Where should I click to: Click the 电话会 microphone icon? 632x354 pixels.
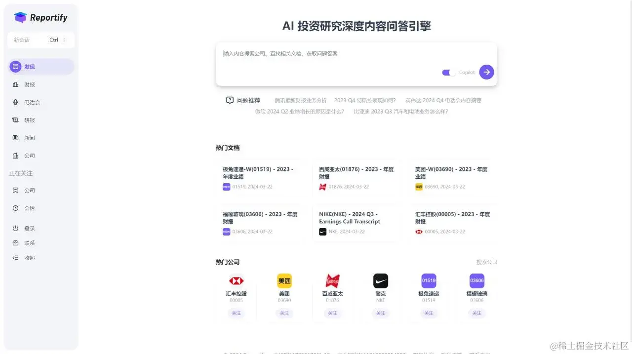[x=15, y=102]
